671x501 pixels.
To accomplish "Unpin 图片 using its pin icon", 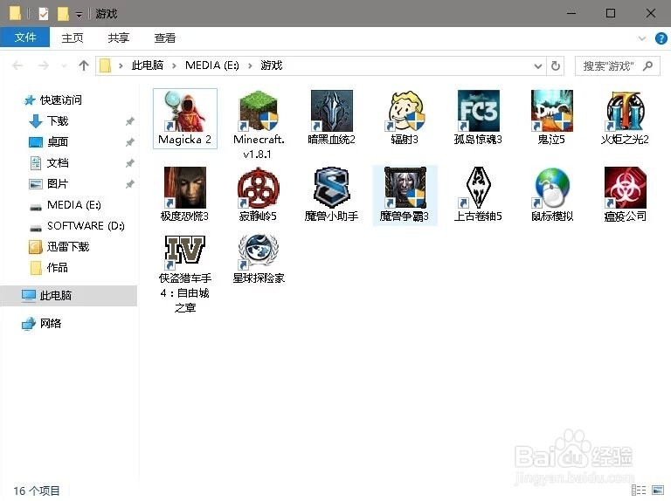I will pos(129,184).
